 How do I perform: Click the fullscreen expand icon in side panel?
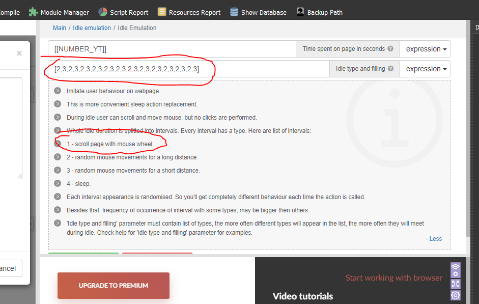pyautogui.click(x=456, y=284)
